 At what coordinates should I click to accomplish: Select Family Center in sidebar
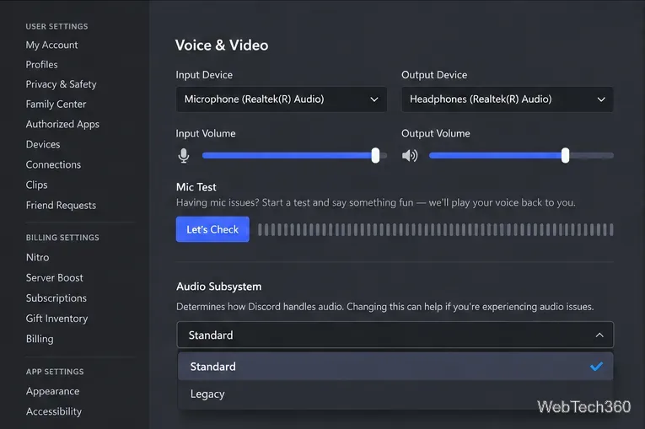tap(56, 104)
